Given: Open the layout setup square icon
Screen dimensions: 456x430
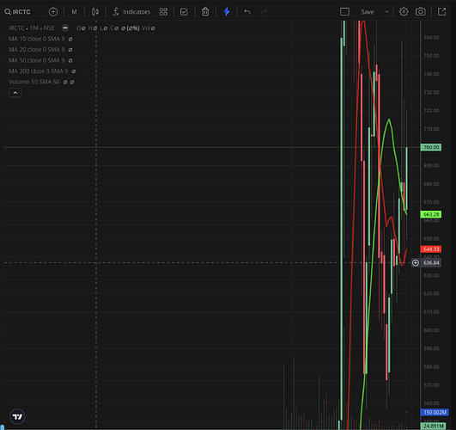Looking at the screenshot, I should coord(344,12).
